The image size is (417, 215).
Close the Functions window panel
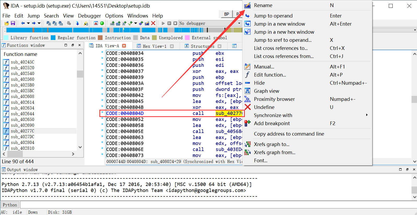(x=80, y=45)
